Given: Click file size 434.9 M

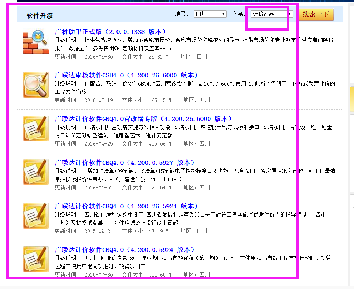Looking at the screenshot, I should point(158,231).
